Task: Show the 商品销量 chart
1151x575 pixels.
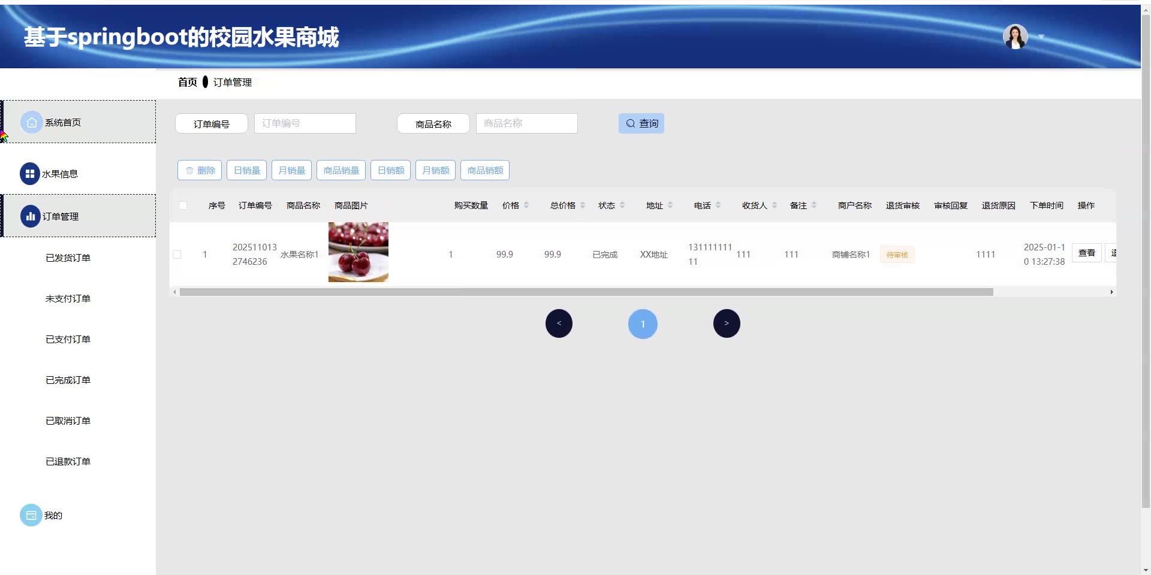Action: coord(341,170)
